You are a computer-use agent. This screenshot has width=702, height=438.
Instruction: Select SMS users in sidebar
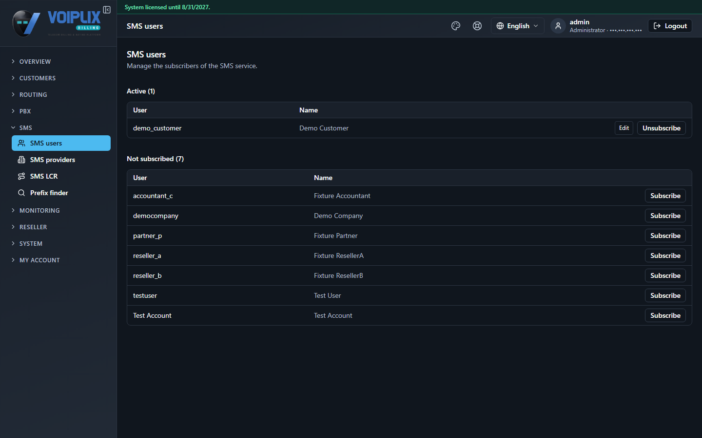61,143
